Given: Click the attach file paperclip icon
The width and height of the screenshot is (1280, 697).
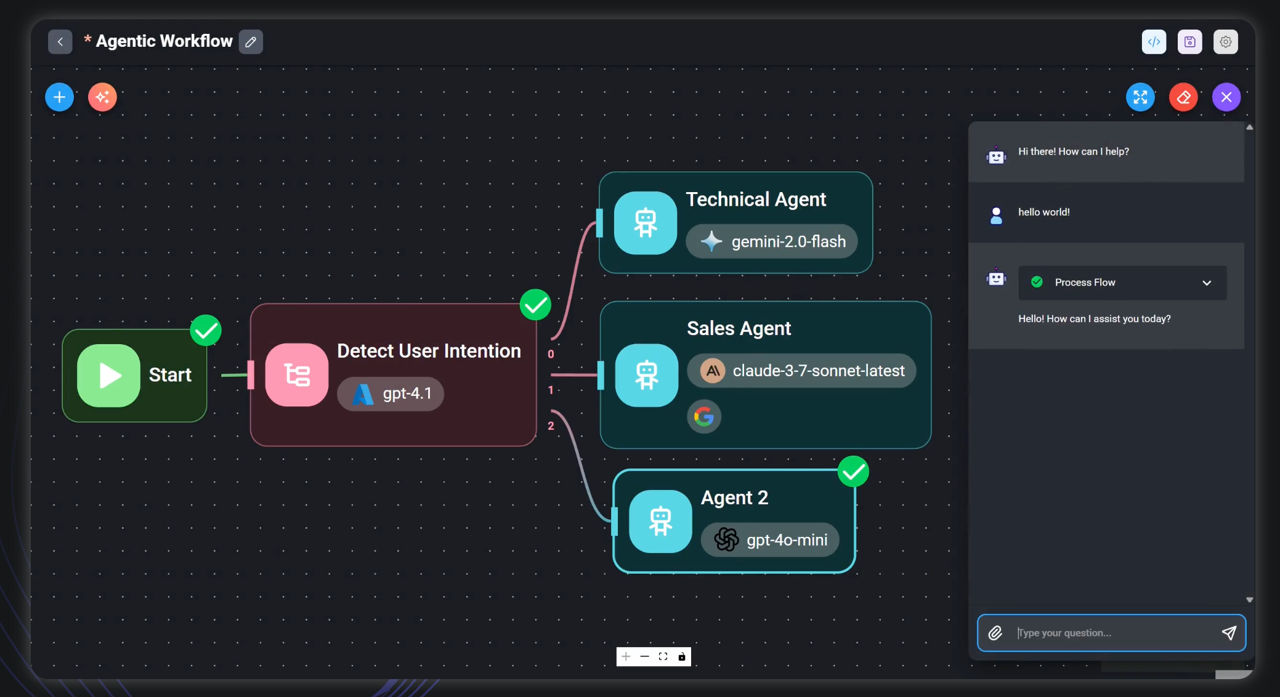Looking at the screenshot, I should (x=995, y=633).
